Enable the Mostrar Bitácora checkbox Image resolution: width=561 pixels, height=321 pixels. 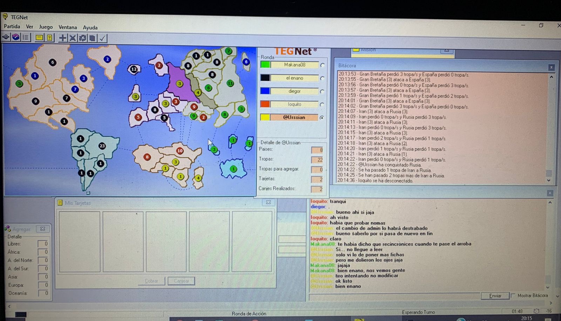(513, 295)
